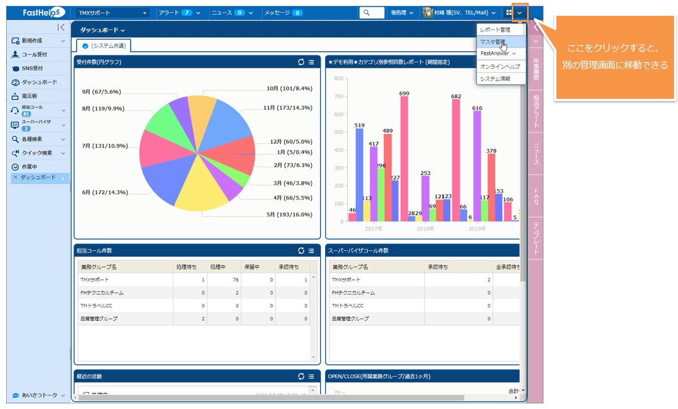This screenshot has height=409, width=678.
Task: Click the refresh icon on 最近の活動 panel
Action: [301, 376]
